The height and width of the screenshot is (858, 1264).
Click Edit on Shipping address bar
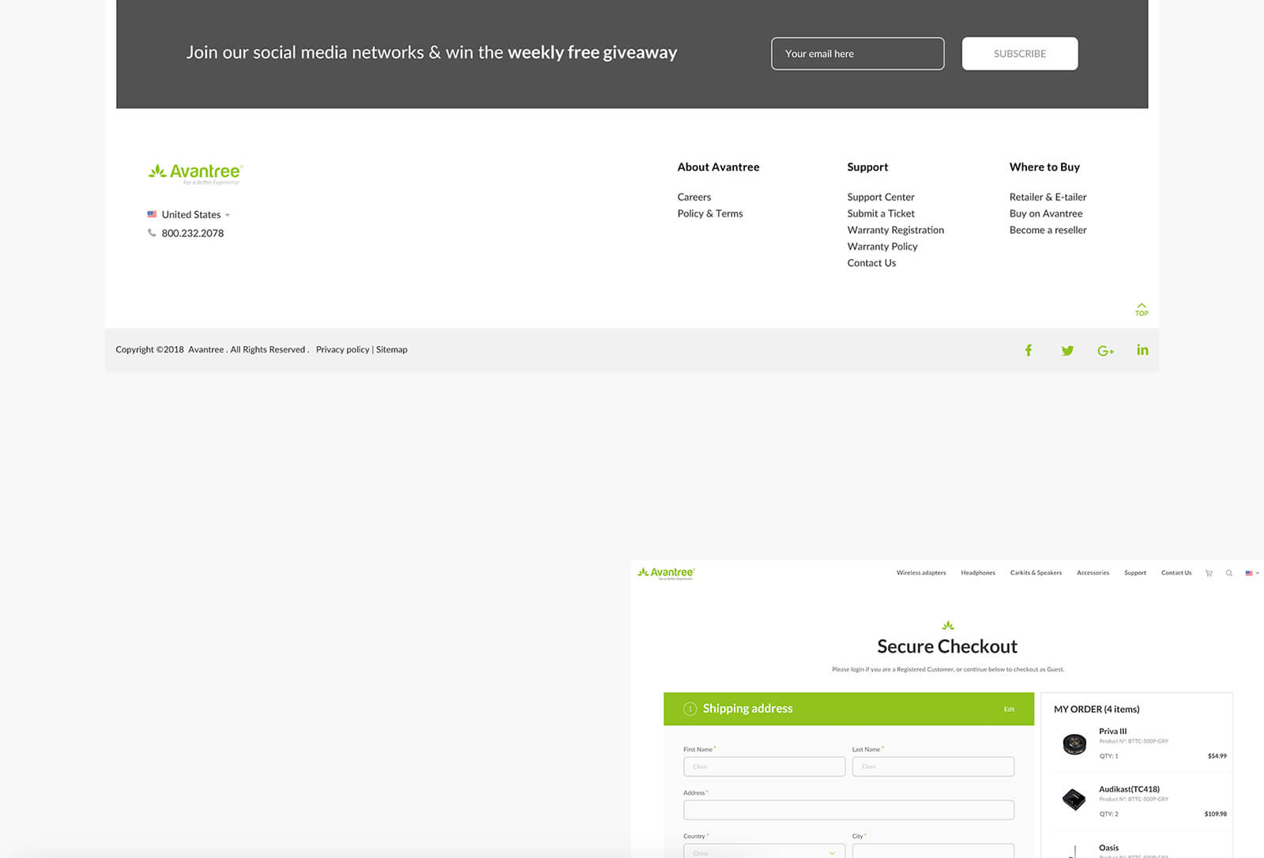coord(1009,709)
